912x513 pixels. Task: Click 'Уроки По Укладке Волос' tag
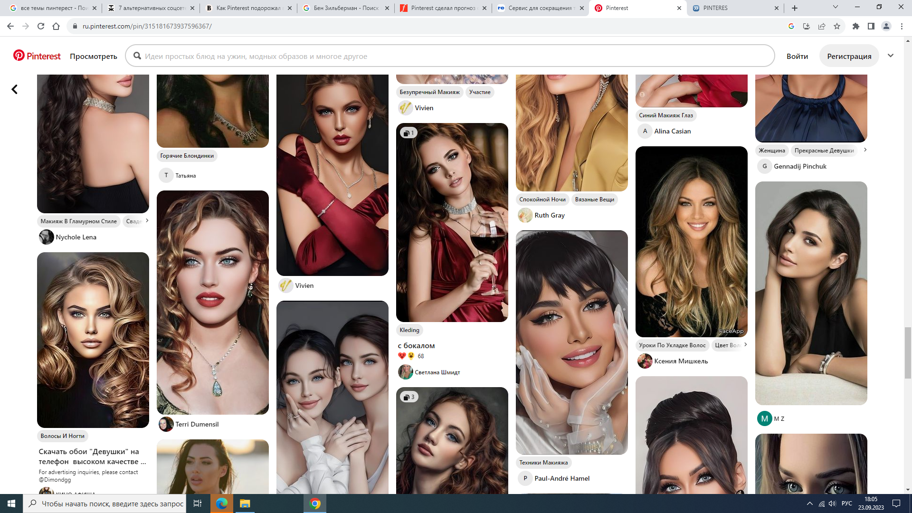tap(673, 345)
